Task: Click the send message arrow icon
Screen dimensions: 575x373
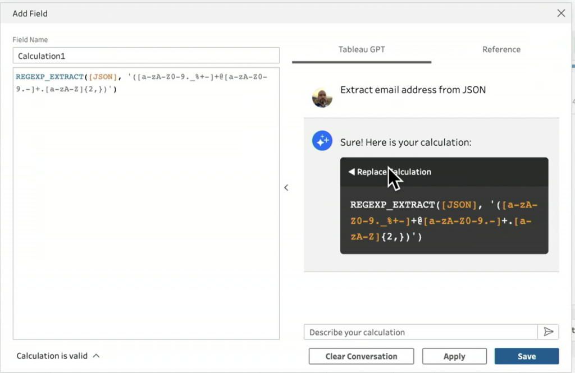Action: (x=548, y=332)
